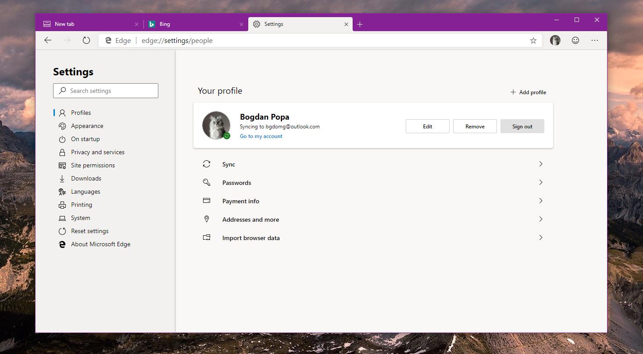Viewport: 643px width, 354px height.
Task: Click the Sign out button
Action: 522,126
